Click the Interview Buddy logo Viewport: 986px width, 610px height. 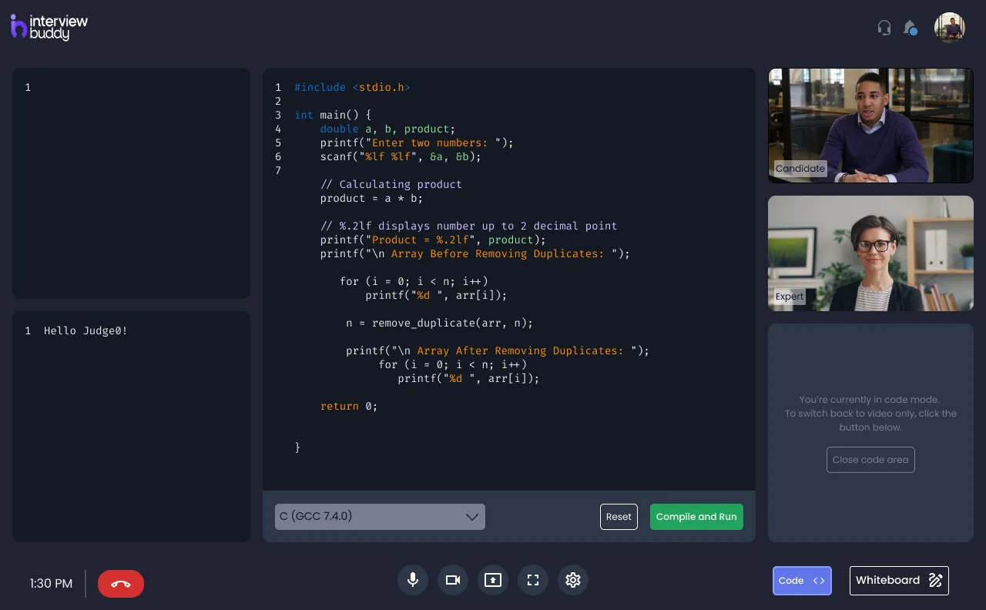pos(49,27)
